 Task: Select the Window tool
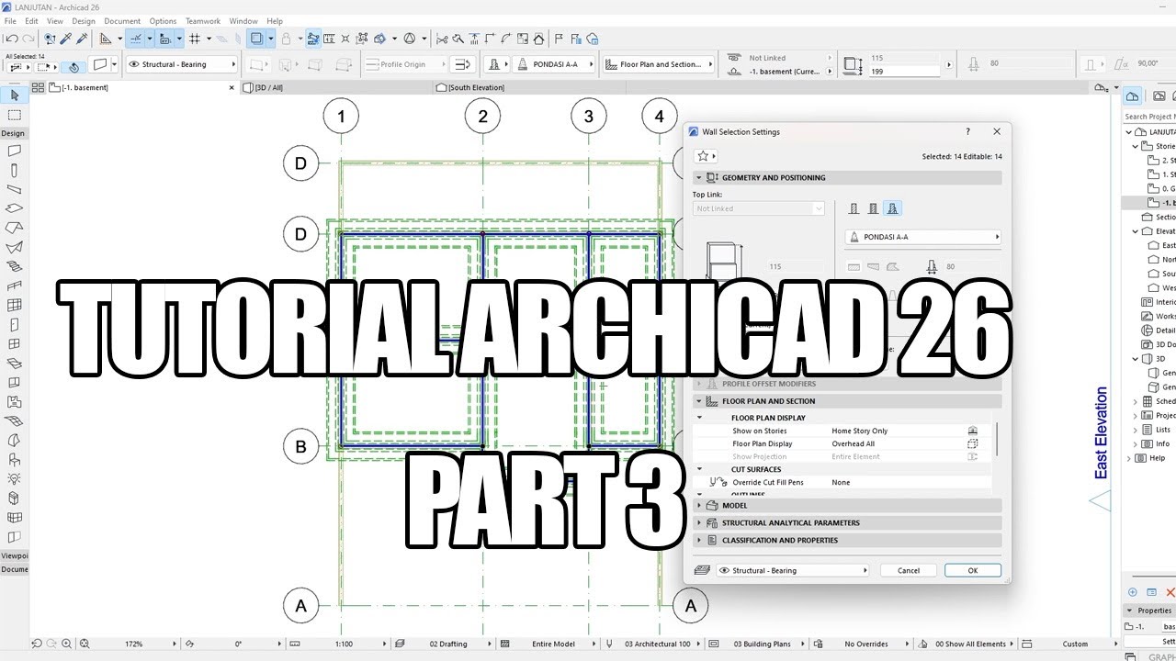tap(14, 343)
